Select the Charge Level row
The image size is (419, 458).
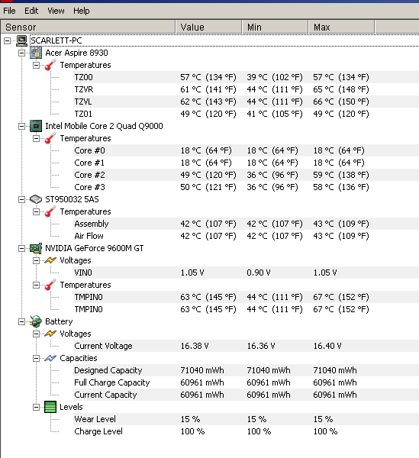246,431
